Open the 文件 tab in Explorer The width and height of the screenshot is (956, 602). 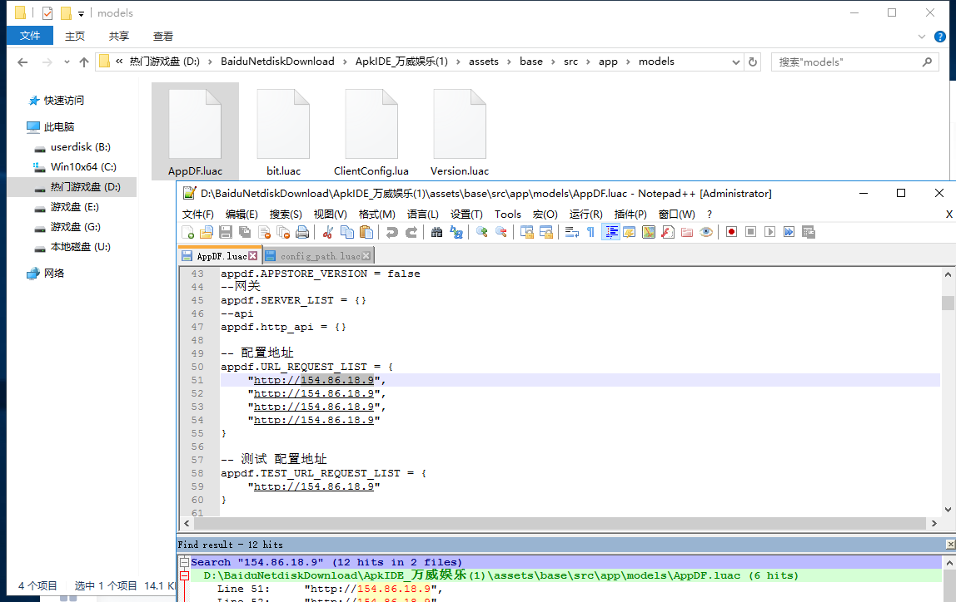point(30,36)
